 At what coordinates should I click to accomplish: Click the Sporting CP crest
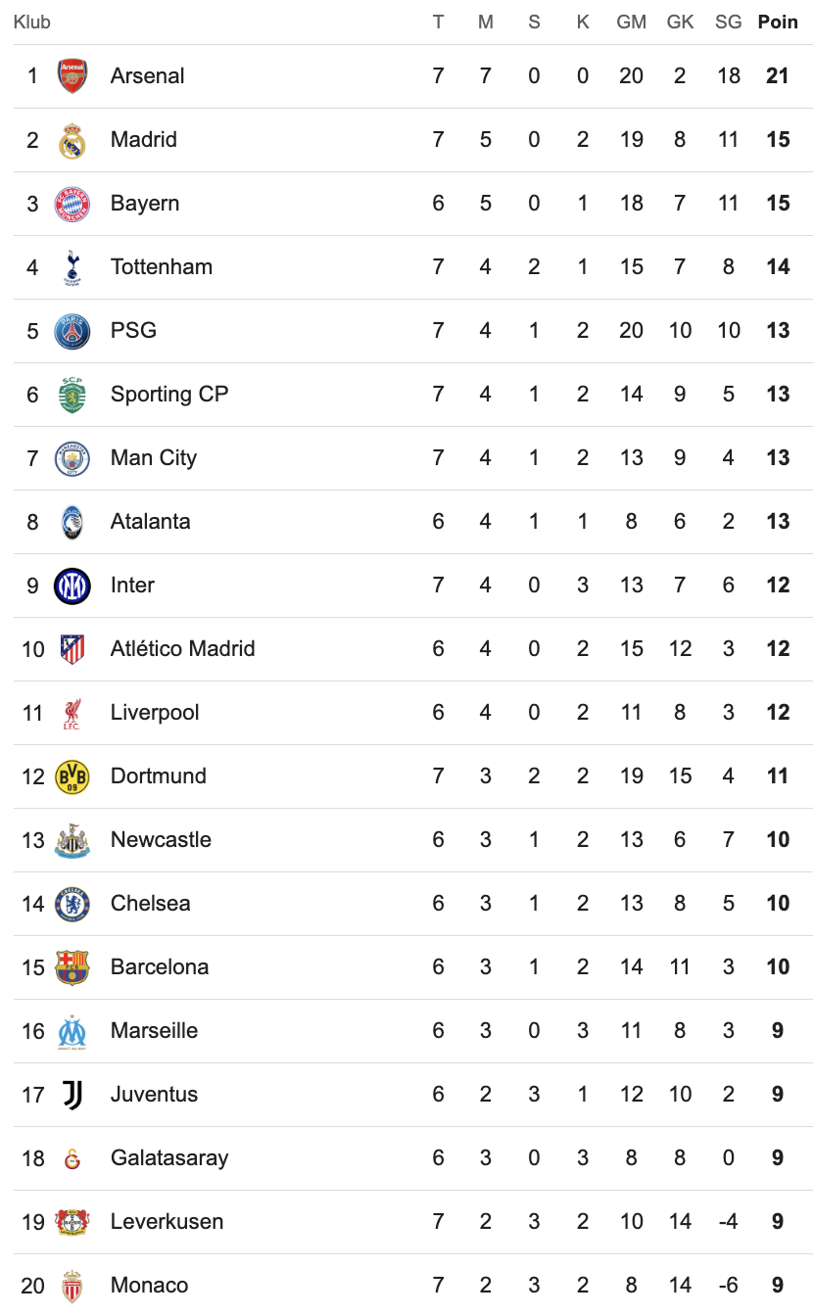click(x=72, y=395)
